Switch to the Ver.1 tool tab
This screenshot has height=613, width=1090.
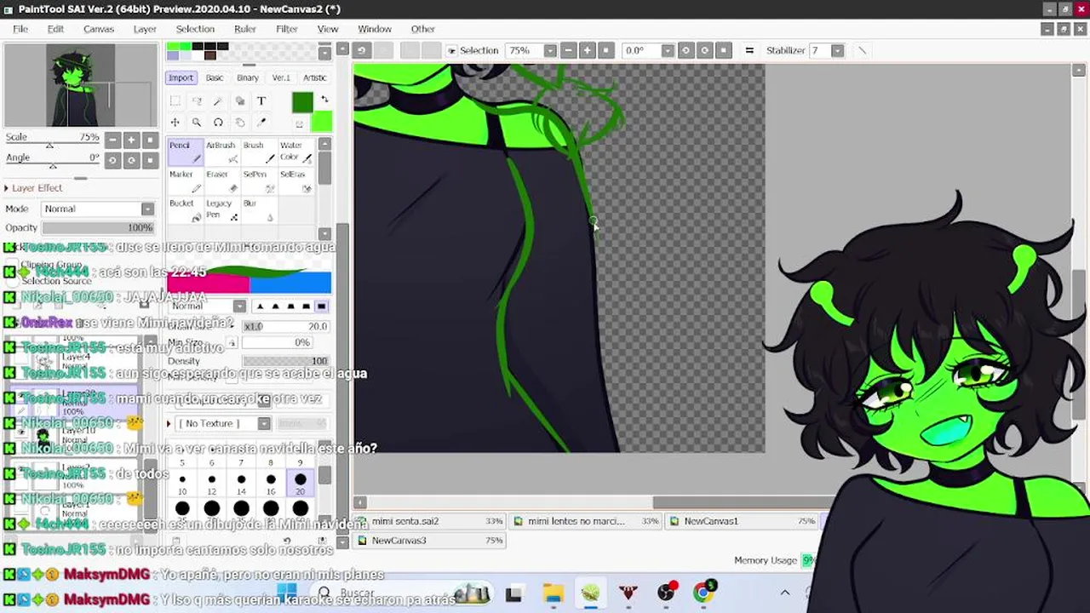pyautogui.click(x=281, y=77)
